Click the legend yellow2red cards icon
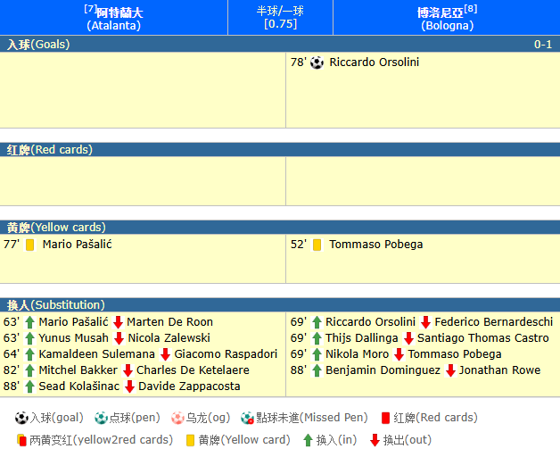Image resolution: width=560 pixels, height=457 pixels. [x=21, y=440]
